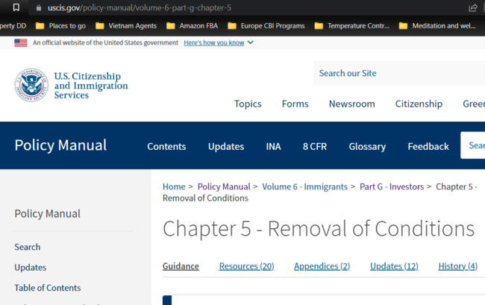Image resolution: width=485 pixels, height=305 pixels.
Task: Open the Meditation and wel... bookmark folder
Action: click(x=437, y=26)
